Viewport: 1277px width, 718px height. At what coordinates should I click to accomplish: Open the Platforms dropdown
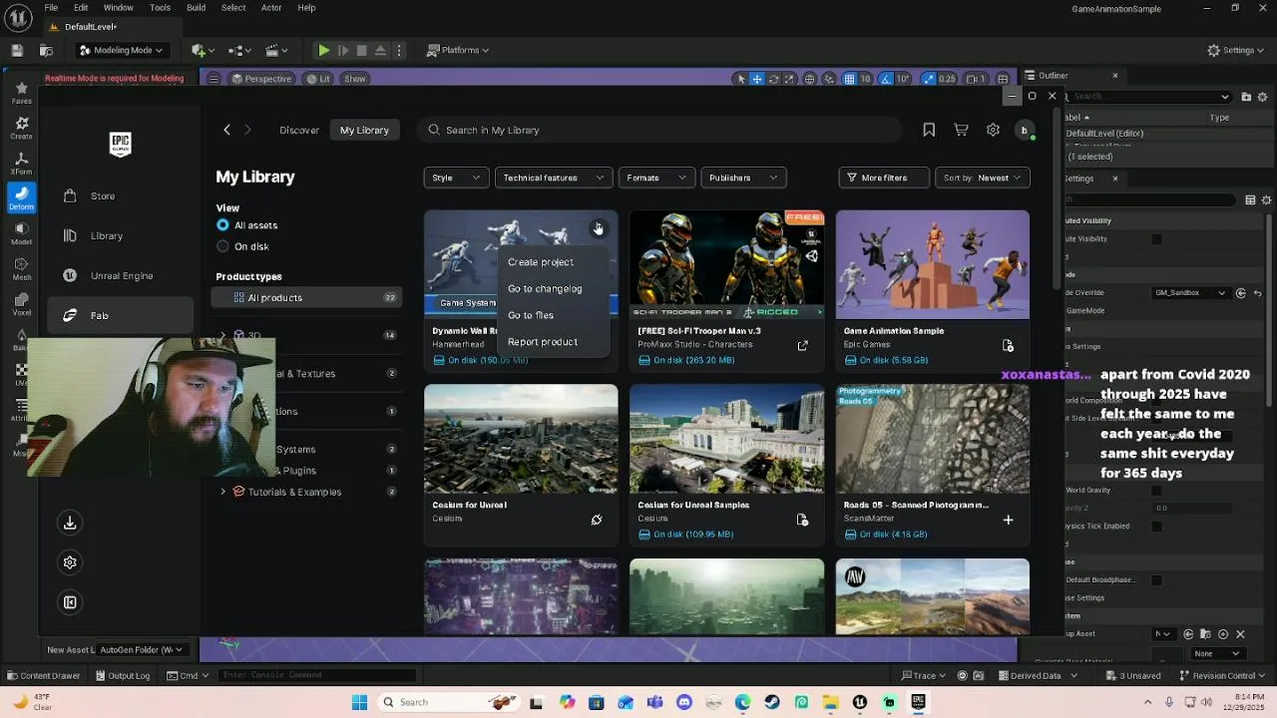pos(458,50)
